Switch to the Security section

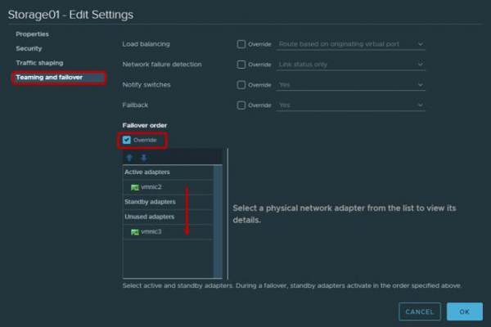pos(29,48)
